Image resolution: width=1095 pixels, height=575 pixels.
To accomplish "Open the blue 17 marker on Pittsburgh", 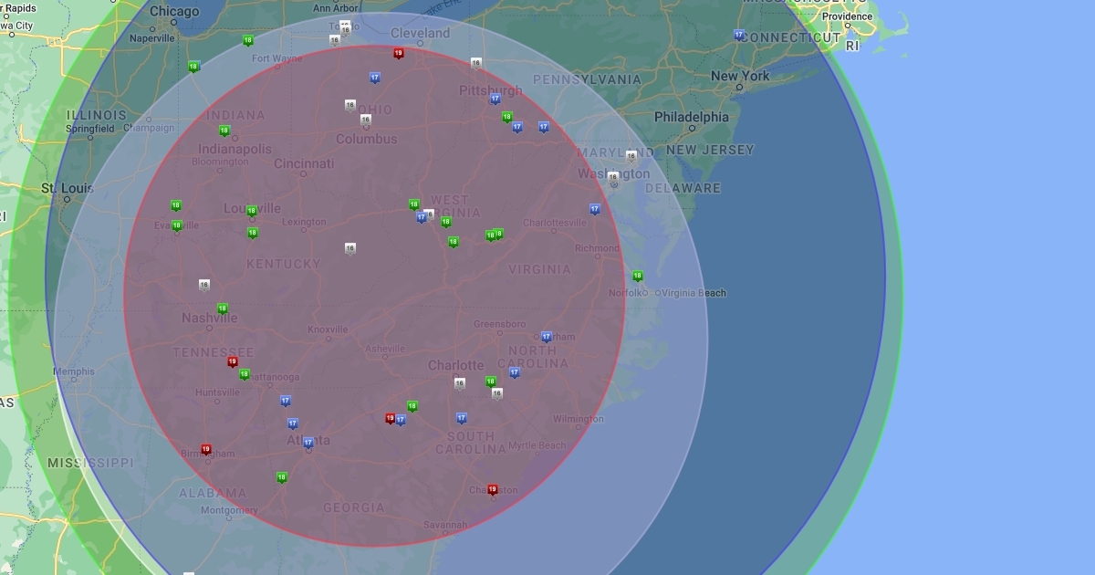I will pos(495,99).
